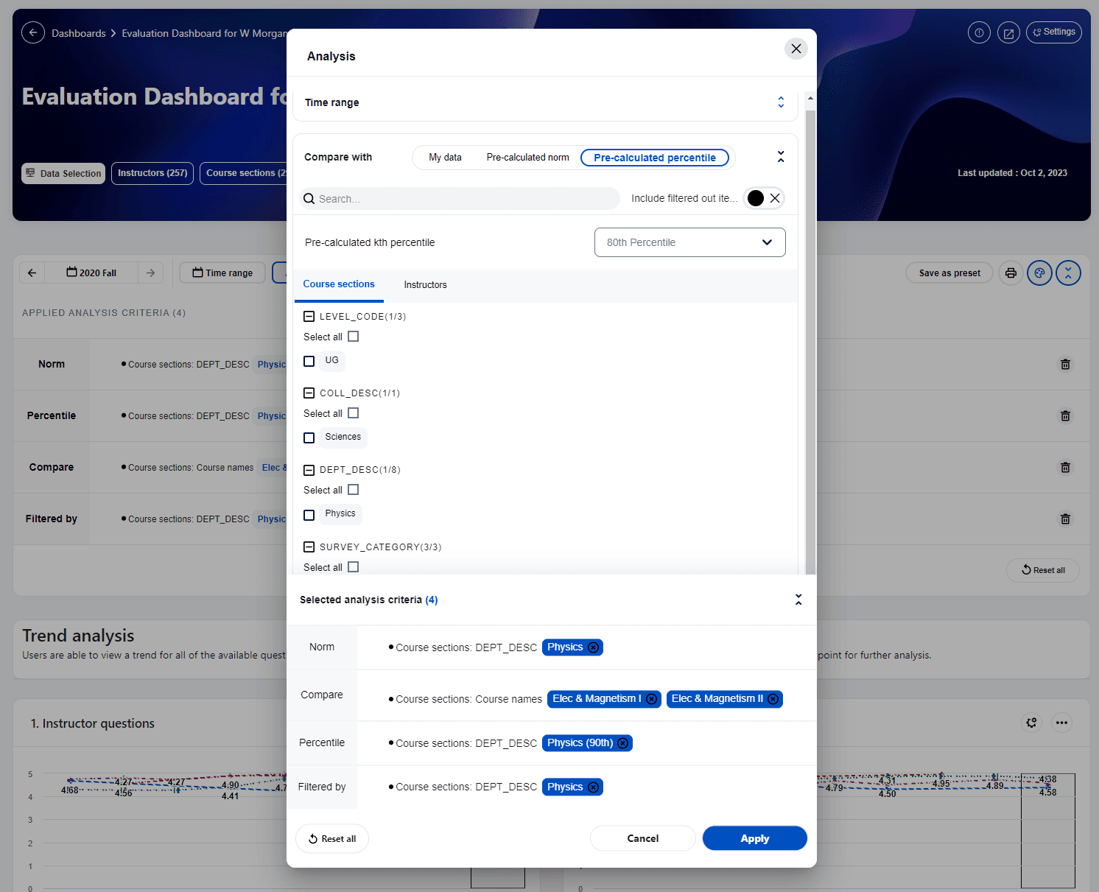The image size is (1099, 892).
Task: Go back using the dashboard back arrow
Action: (x=32, y=32)
